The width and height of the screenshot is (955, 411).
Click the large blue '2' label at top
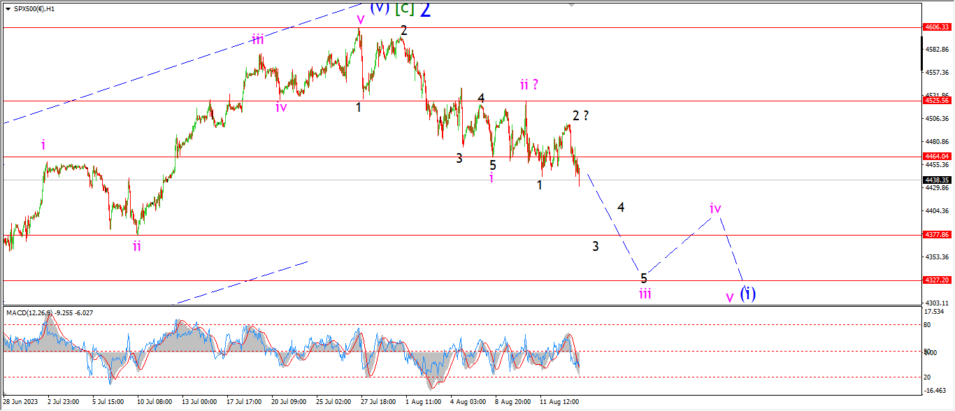tap(426, 9)
